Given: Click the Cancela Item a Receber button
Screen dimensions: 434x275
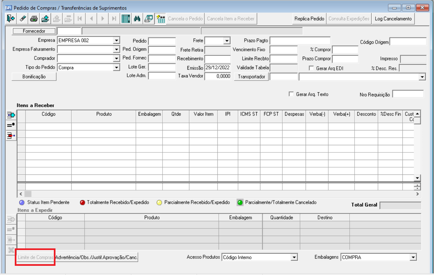Looking at the screenshot, I should [x=231, y=19].
